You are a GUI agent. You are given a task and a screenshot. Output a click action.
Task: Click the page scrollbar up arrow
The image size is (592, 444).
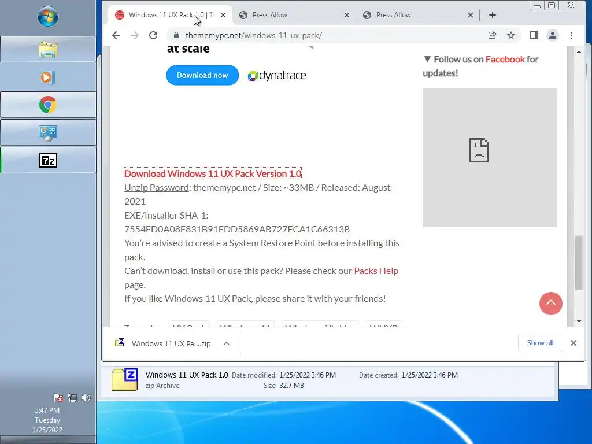click(x=579, y=51)
